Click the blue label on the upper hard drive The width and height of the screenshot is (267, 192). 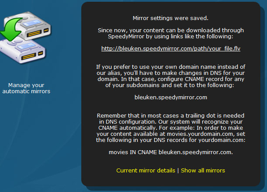(32, 23)
